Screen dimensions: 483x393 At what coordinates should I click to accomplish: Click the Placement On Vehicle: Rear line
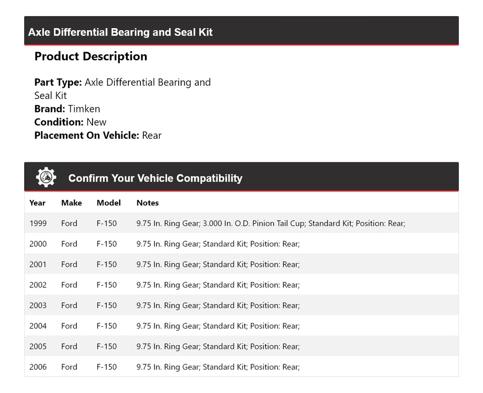coord(98,135)
